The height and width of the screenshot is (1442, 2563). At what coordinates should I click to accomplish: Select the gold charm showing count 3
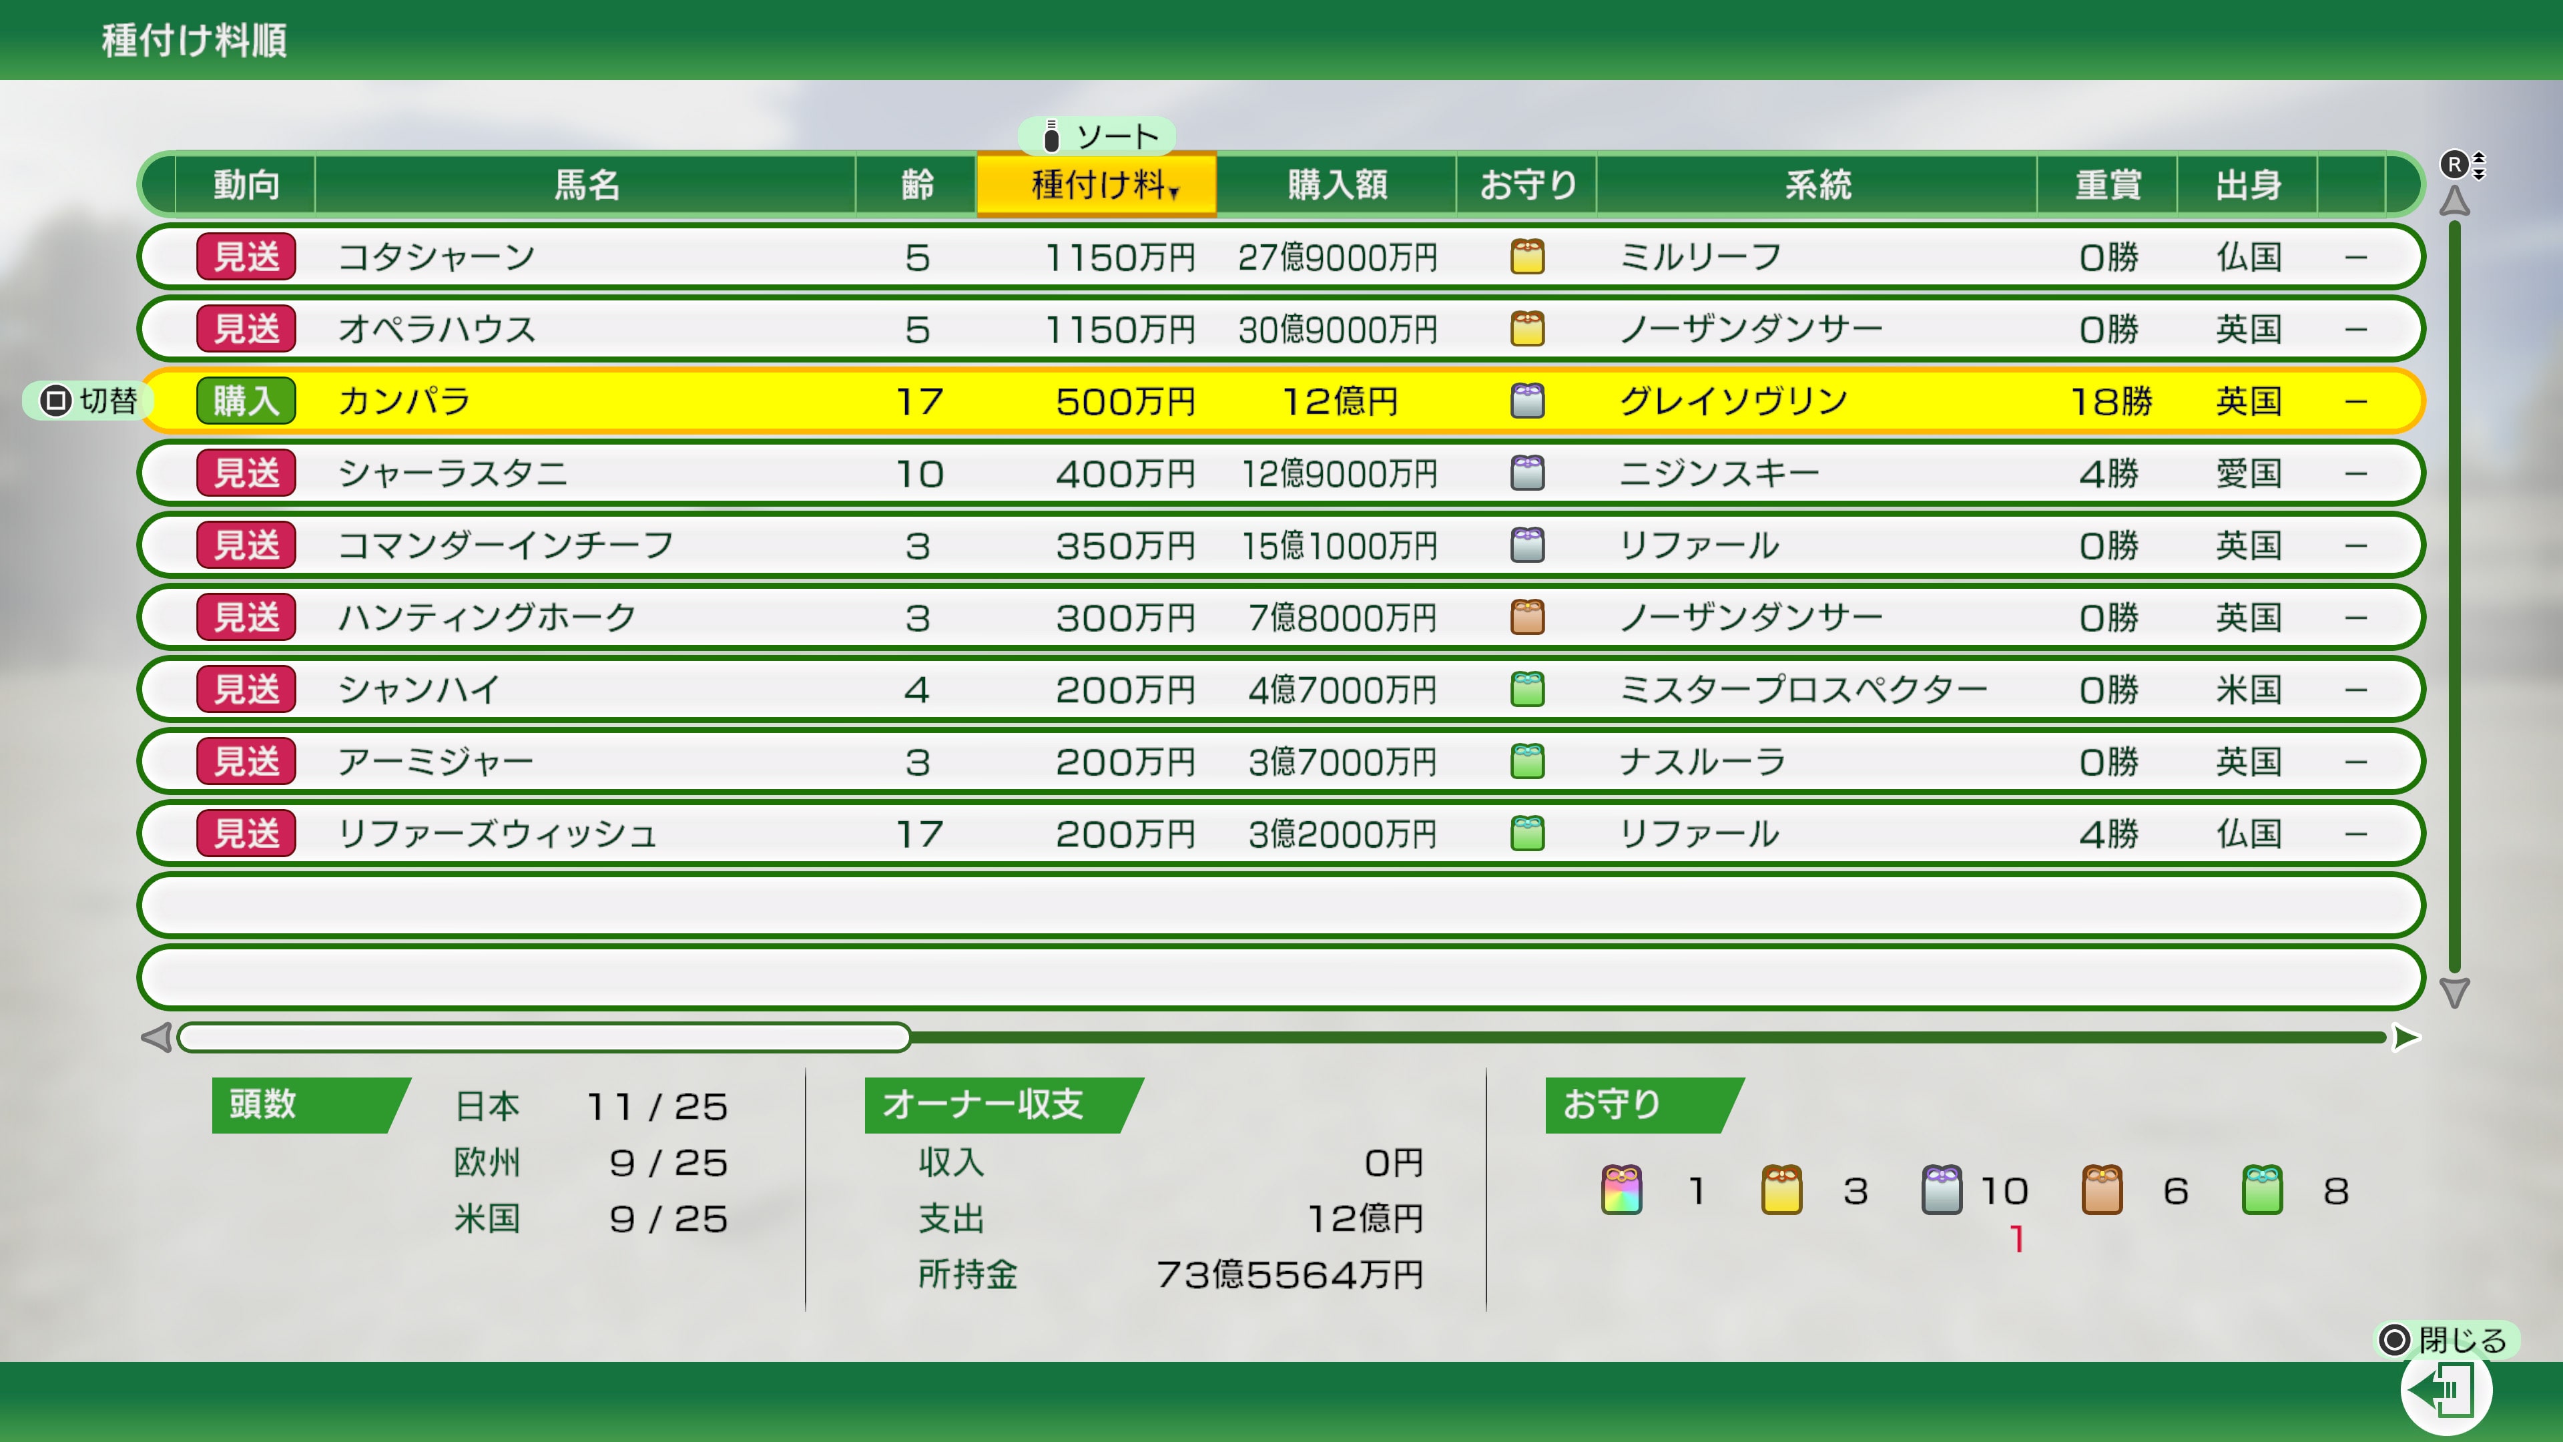point(1780,1190)
